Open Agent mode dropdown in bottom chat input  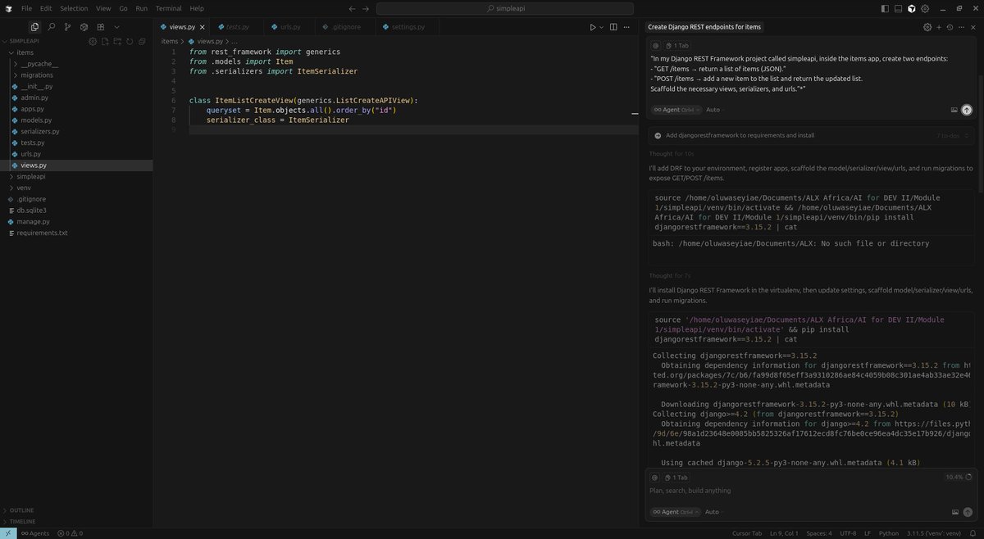click(x=676, y=512)
